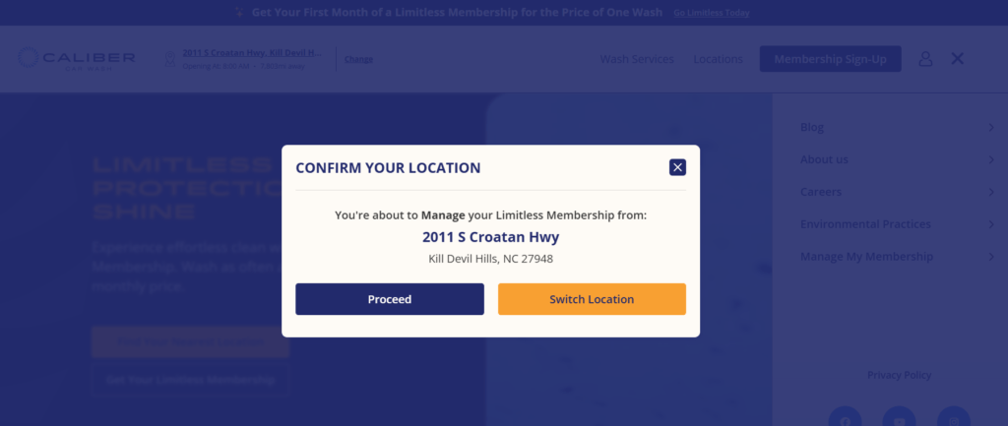This screenshot has width=1008, height=426.
Task: Click the Locations nav item
Action: (718, 59)
